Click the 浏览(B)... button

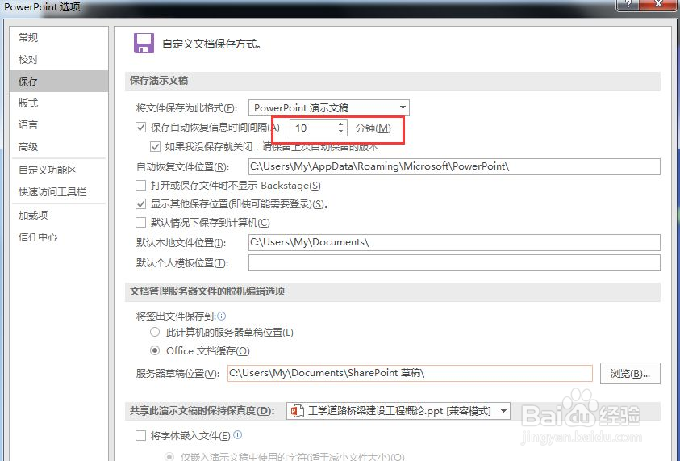tap(630, 373)
